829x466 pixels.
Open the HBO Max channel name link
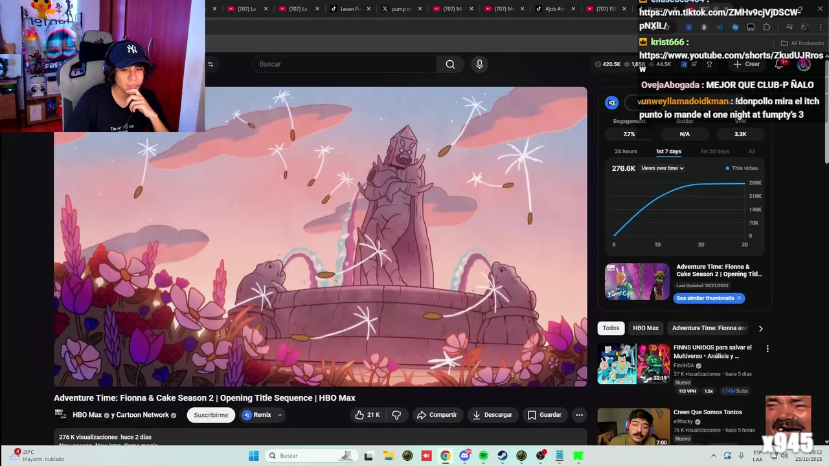pyautogui.click(x=87, y=415)
